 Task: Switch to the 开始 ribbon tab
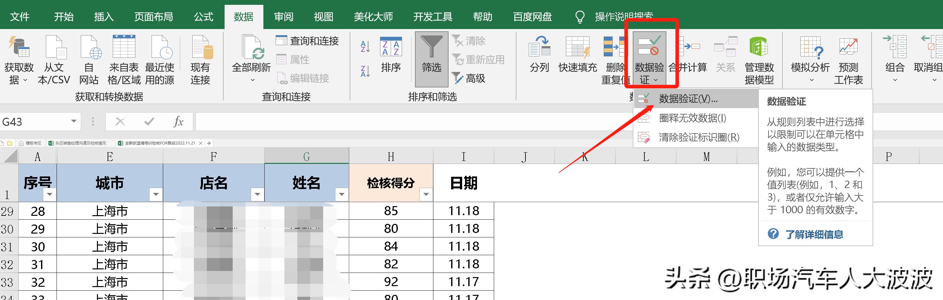pyautogui.click(x=63, y=16)
